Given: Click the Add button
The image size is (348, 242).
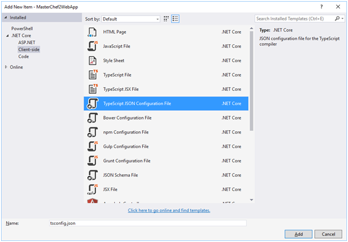Looking at the screenshot, I should pyautogui.click(x=299, y=234).
